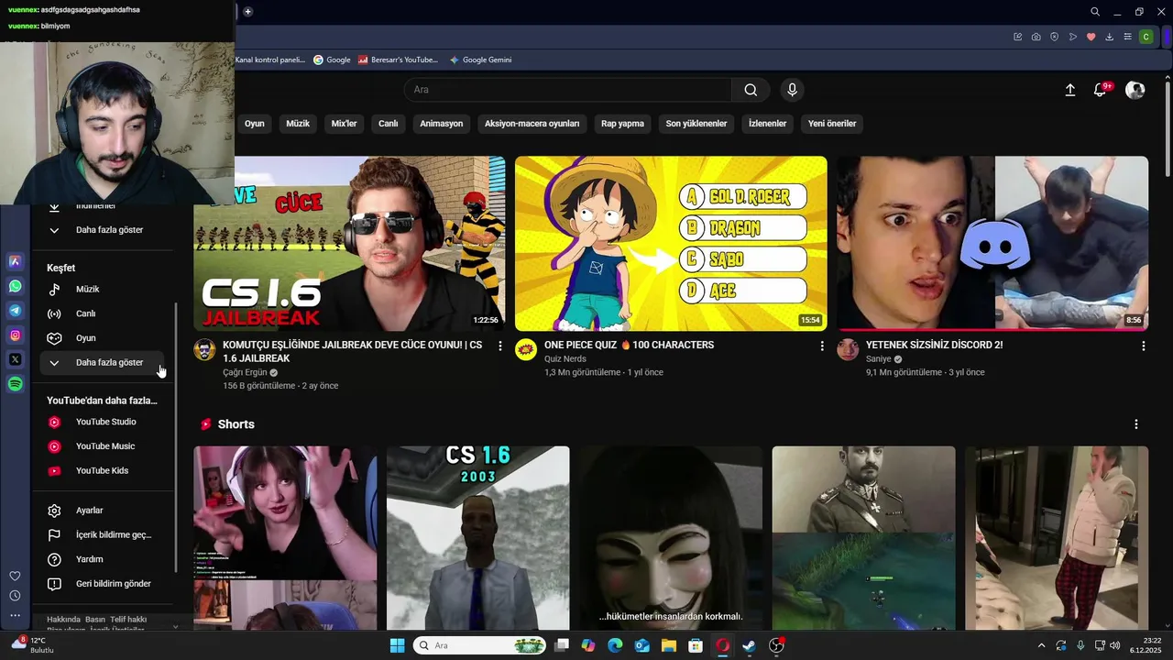Image resolution: width=1173 pixels, height=660 pixels.
Task: Show hidden system tray icons chevron
Action: click(x=1041, y=645)
